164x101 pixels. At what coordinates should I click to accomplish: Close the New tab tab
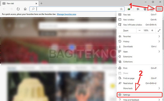[36, 4]
